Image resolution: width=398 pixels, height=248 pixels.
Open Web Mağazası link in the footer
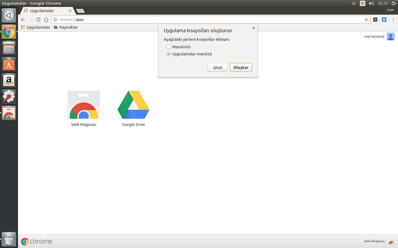(379, 241)
